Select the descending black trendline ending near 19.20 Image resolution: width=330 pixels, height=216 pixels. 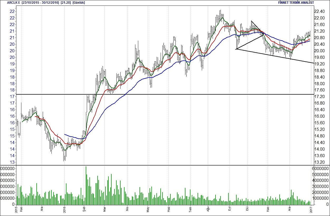pos(274,56)
